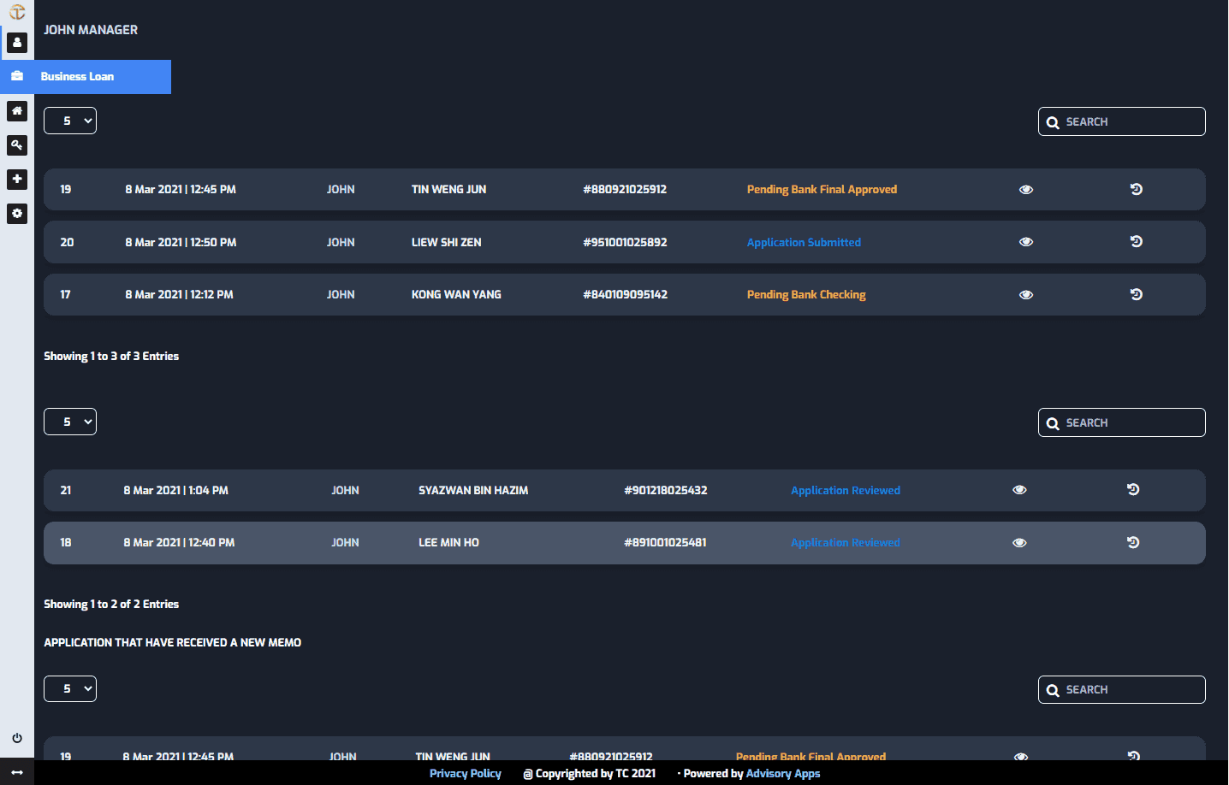Visit the Advisory Apps link in the footer

click(x=782, y=773)
